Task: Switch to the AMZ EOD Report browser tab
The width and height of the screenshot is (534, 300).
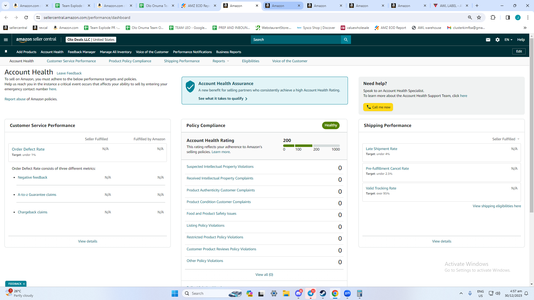Action: (199, 6)
